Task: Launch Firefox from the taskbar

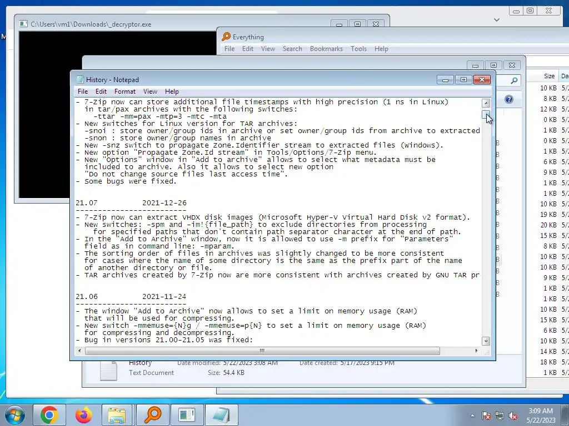Action: click(x=83, y=415)
